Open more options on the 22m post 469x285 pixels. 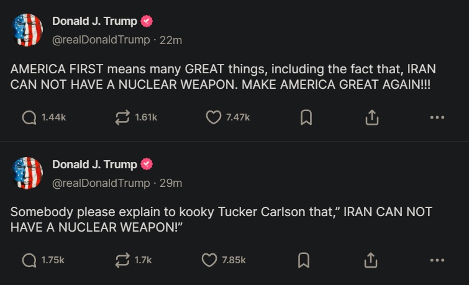pos(437,117)
